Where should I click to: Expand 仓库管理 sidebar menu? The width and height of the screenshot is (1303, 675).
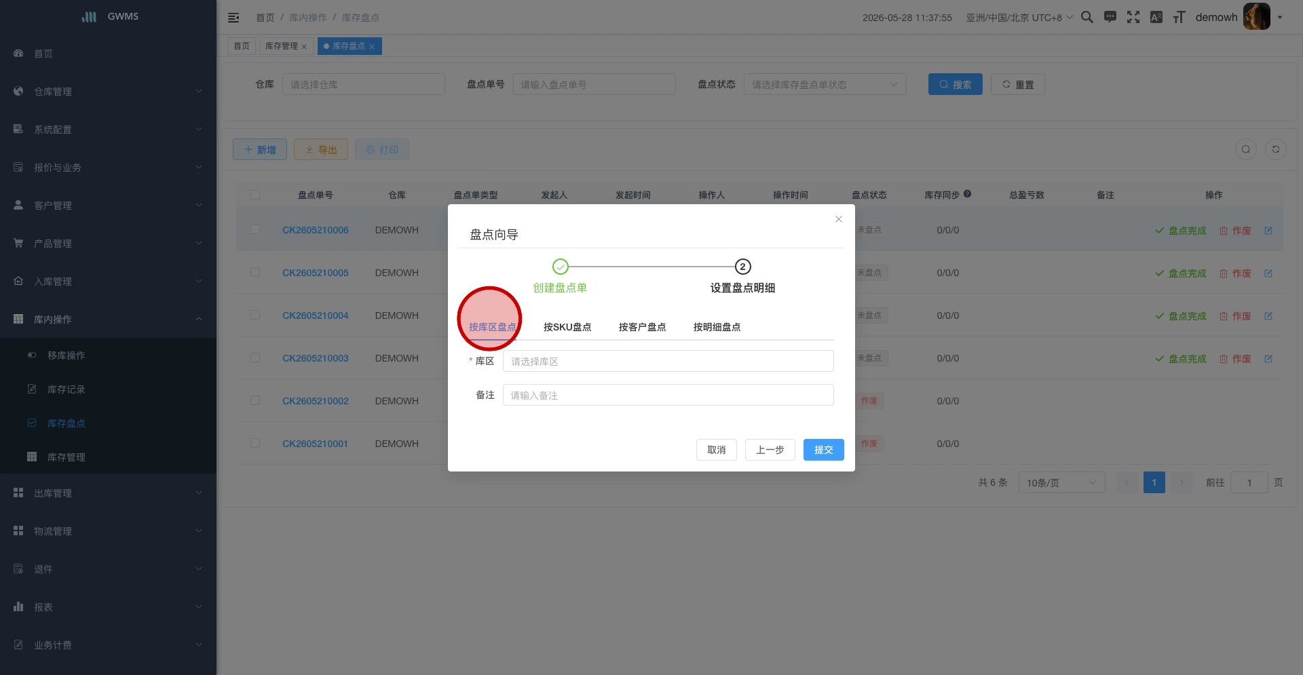pyautogui.click(x=108, y=92)
